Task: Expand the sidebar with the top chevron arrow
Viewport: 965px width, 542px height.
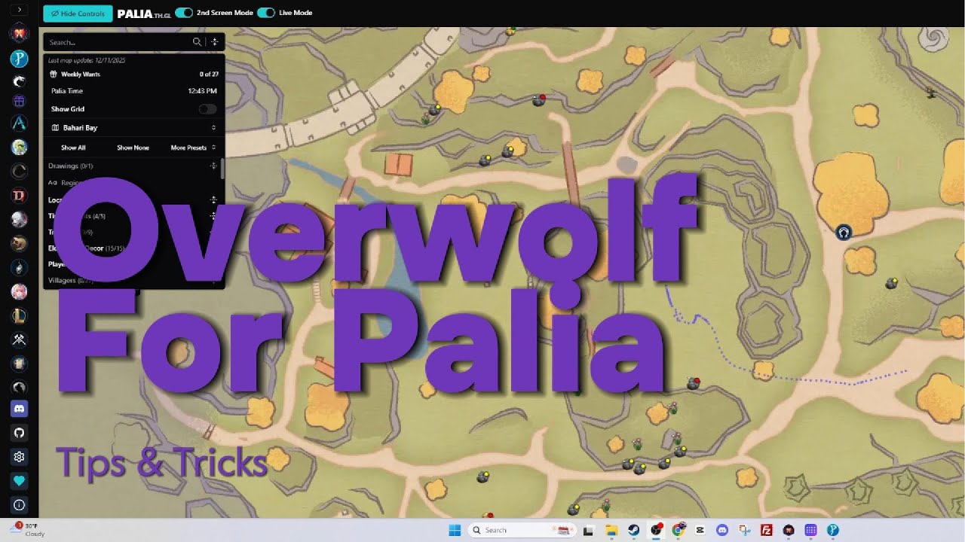Action: pyautogui.click(x=19, y=11)
